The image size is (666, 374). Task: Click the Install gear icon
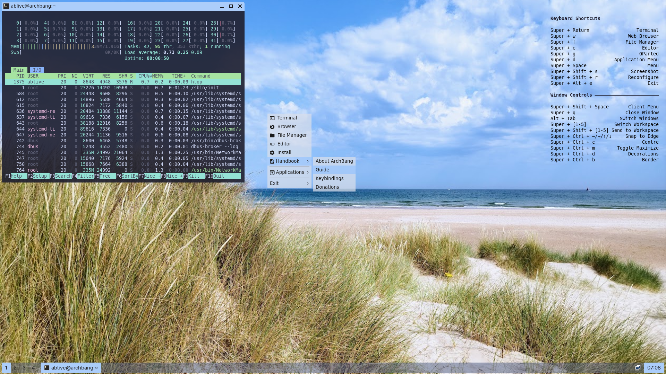[x=272, y=153]
